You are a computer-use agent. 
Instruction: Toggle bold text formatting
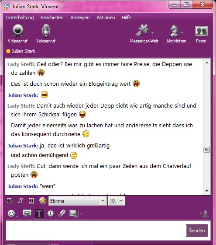[x=10, y=201]
